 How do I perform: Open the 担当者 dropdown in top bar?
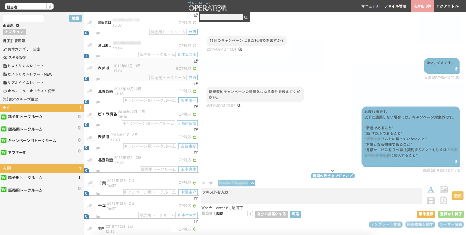(x=29, y=7)
